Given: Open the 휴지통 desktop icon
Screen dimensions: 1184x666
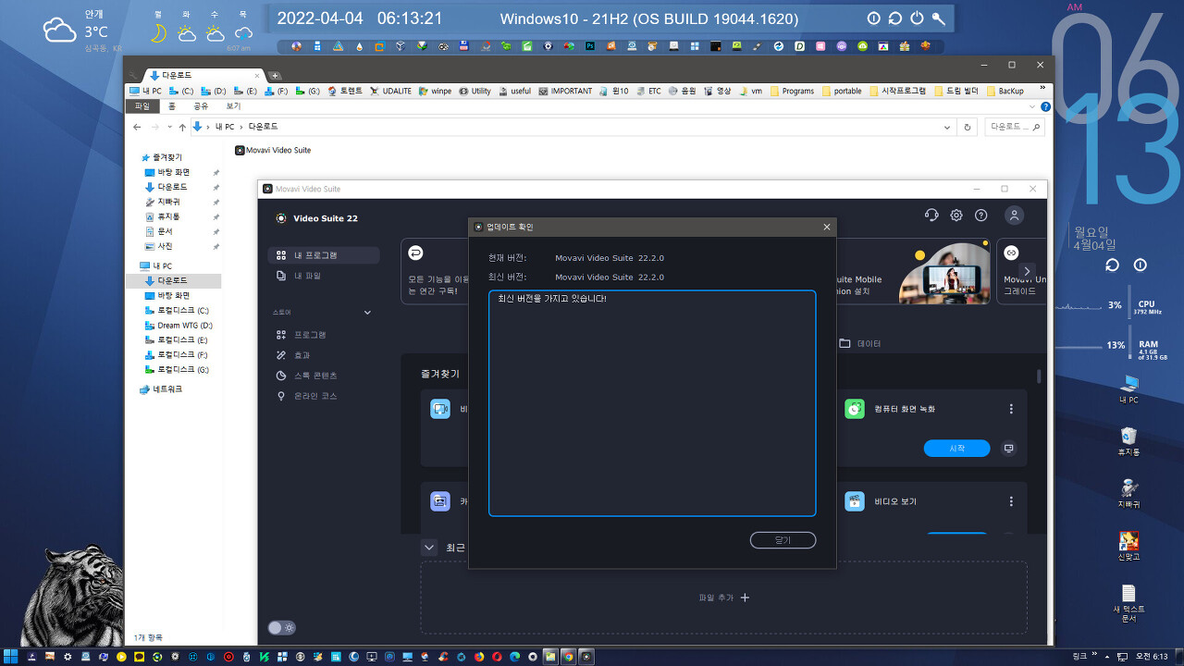Looking at the screenshot, I should point(1128,441).
